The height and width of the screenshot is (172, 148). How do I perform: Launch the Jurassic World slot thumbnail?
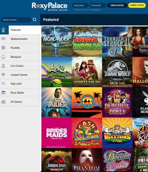[117, 72]
